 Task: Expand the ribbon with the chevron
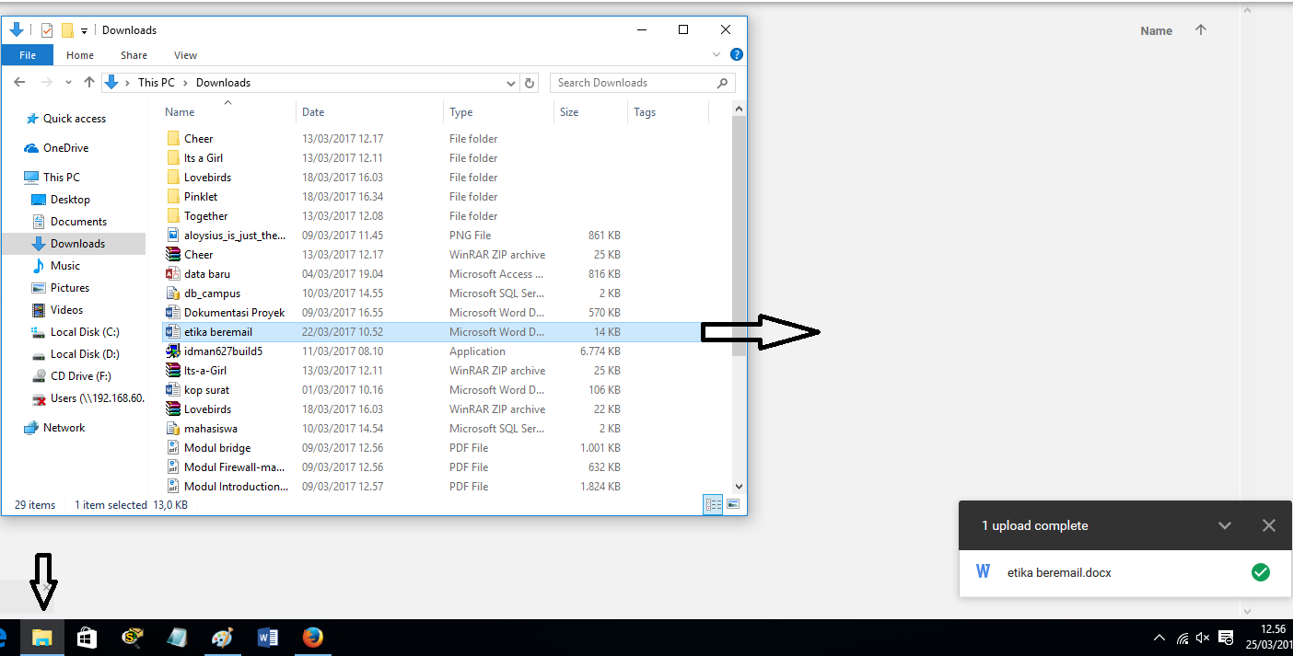tap(717, 55)
